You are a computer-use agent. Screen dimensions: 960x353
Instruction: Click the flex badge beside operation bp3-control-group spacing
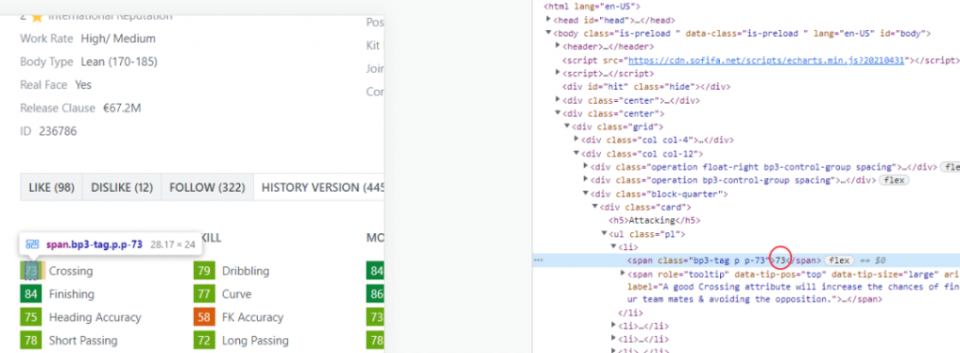tap(893, 181)
